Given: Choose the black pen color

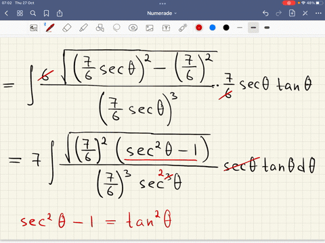Looking at the screenshot, I should coord(226,28).
